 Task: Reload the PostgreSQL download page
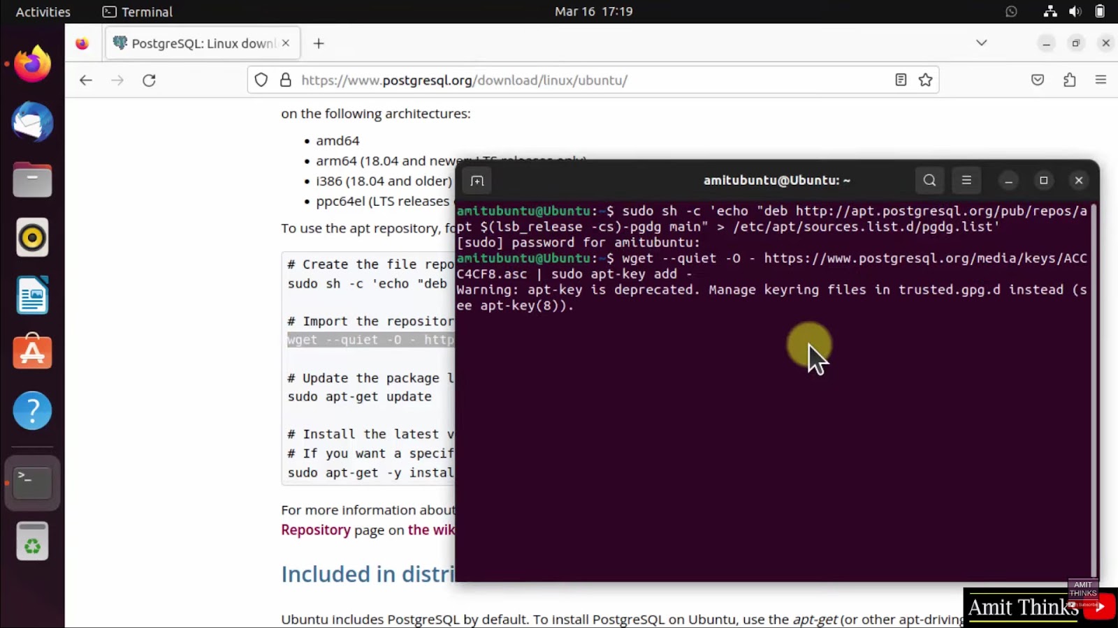click(x=148, y=80)
